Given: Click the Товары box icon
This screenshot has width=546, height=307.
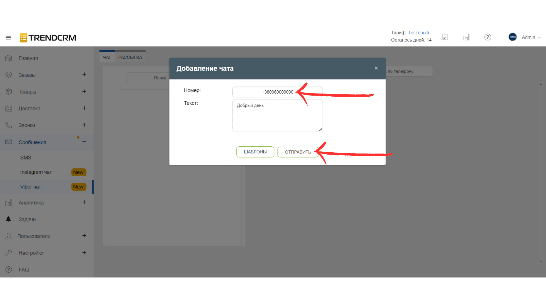Looking at the screenshot, I should [x=9, y=92].
